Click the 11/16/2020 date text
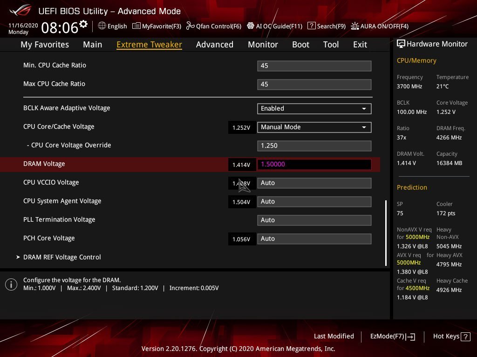This screenshot has width=477, height=357. point(23,26)
